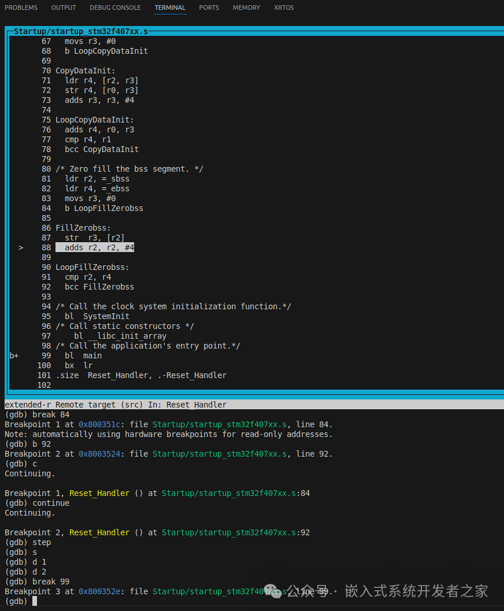Click the 'CopyDataInit:' label on line 70
This screenshot has width=504, height=611.
[86, 71]
